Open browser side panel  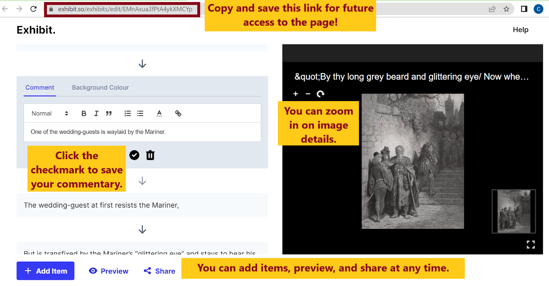[x=524, y=9]
